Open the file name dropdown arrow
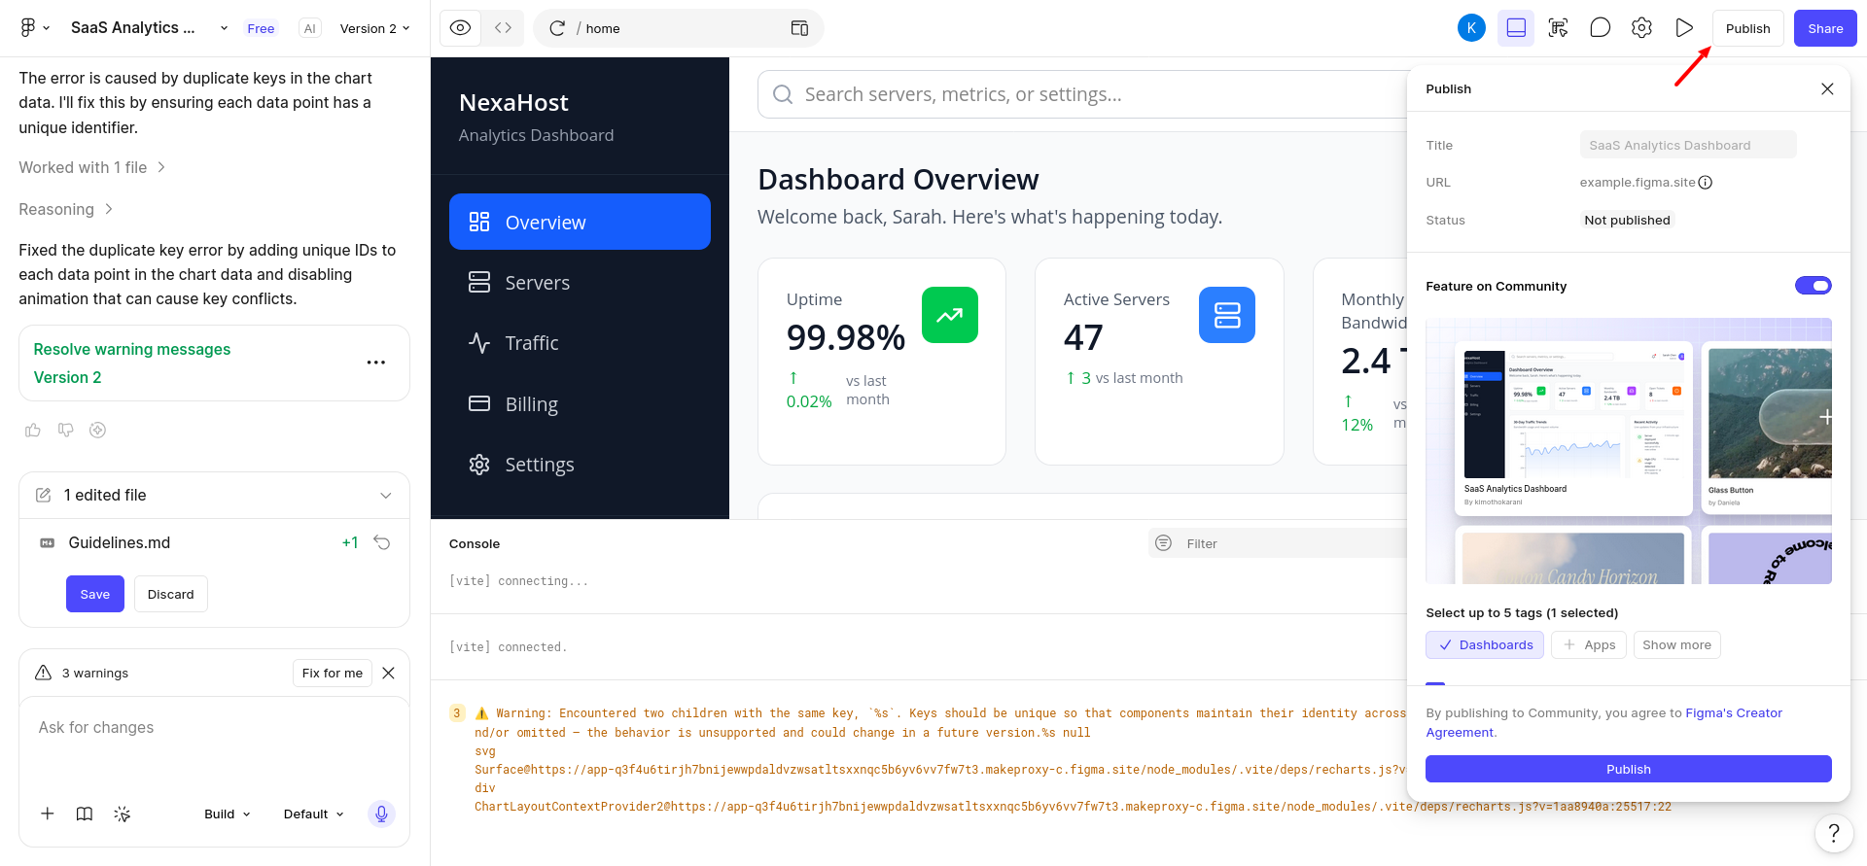 224,28
